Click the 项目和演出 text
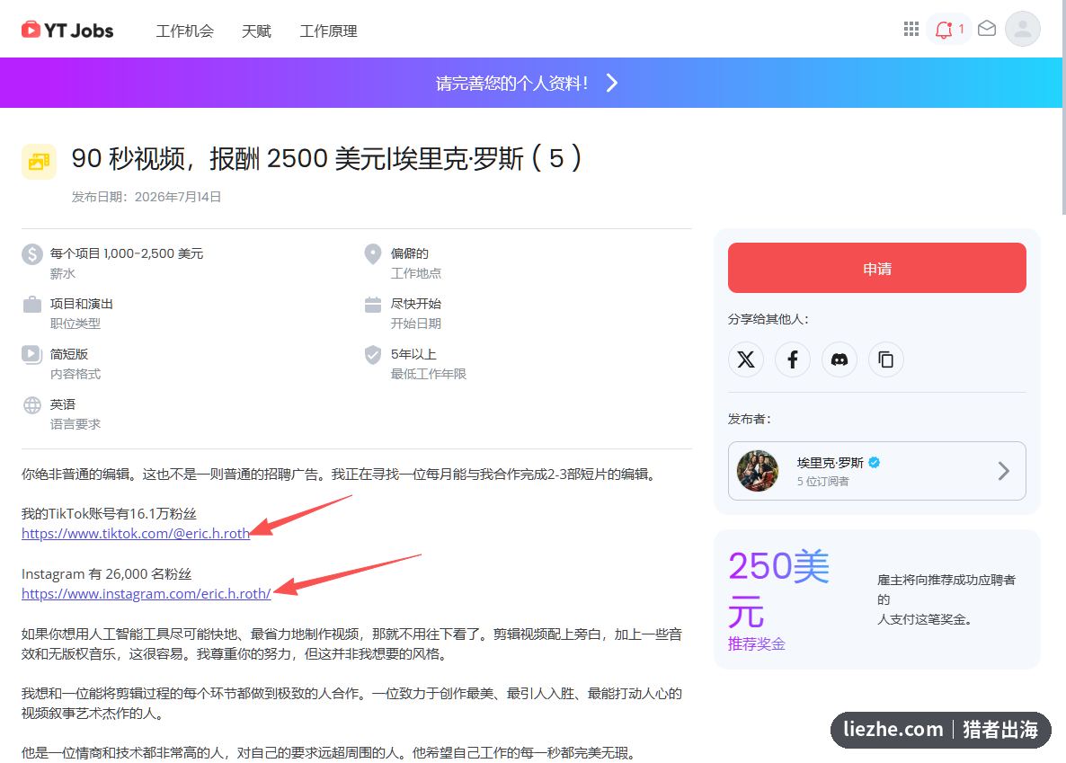Viewport: 1066px width, 763px height. (82, 303)
